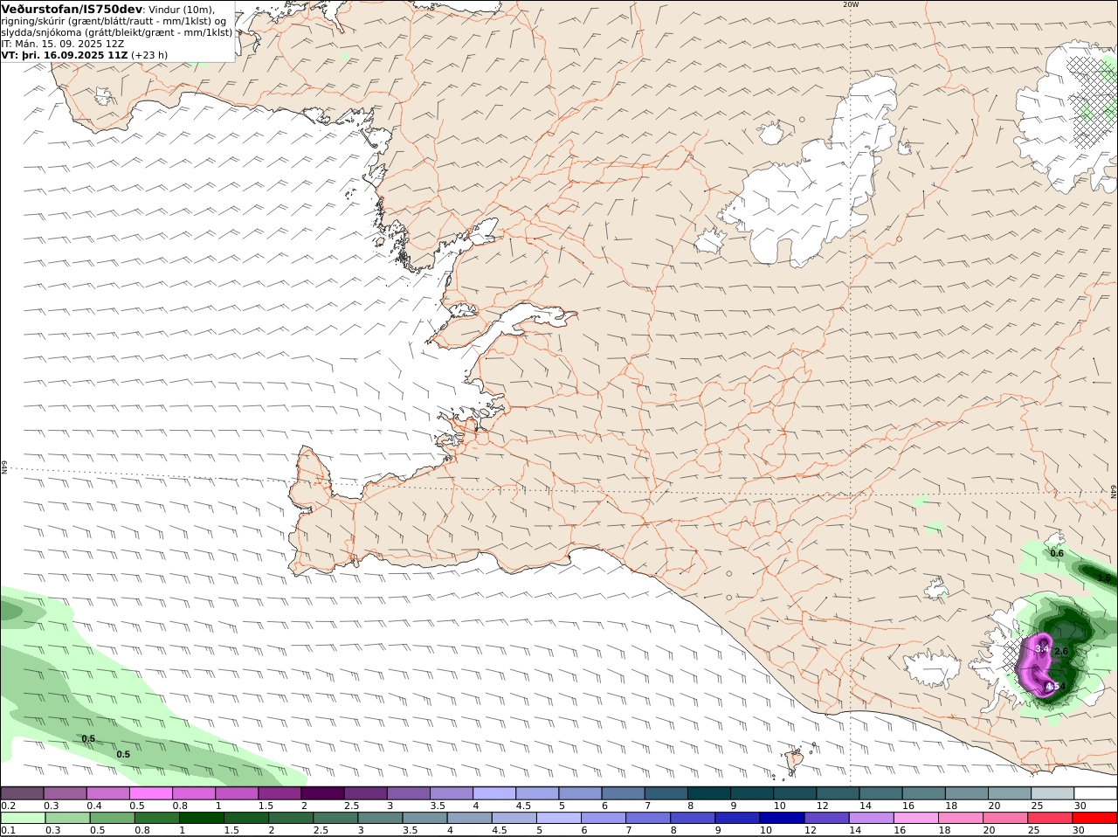Screen dimensions: 1118x837
Task: Pick the top-row slate blue swatch at 6
Action: (623, 792)
